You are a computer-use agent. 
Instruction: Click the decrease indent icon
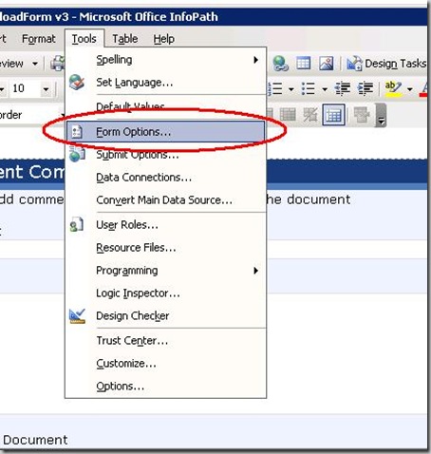click(343, 88)
